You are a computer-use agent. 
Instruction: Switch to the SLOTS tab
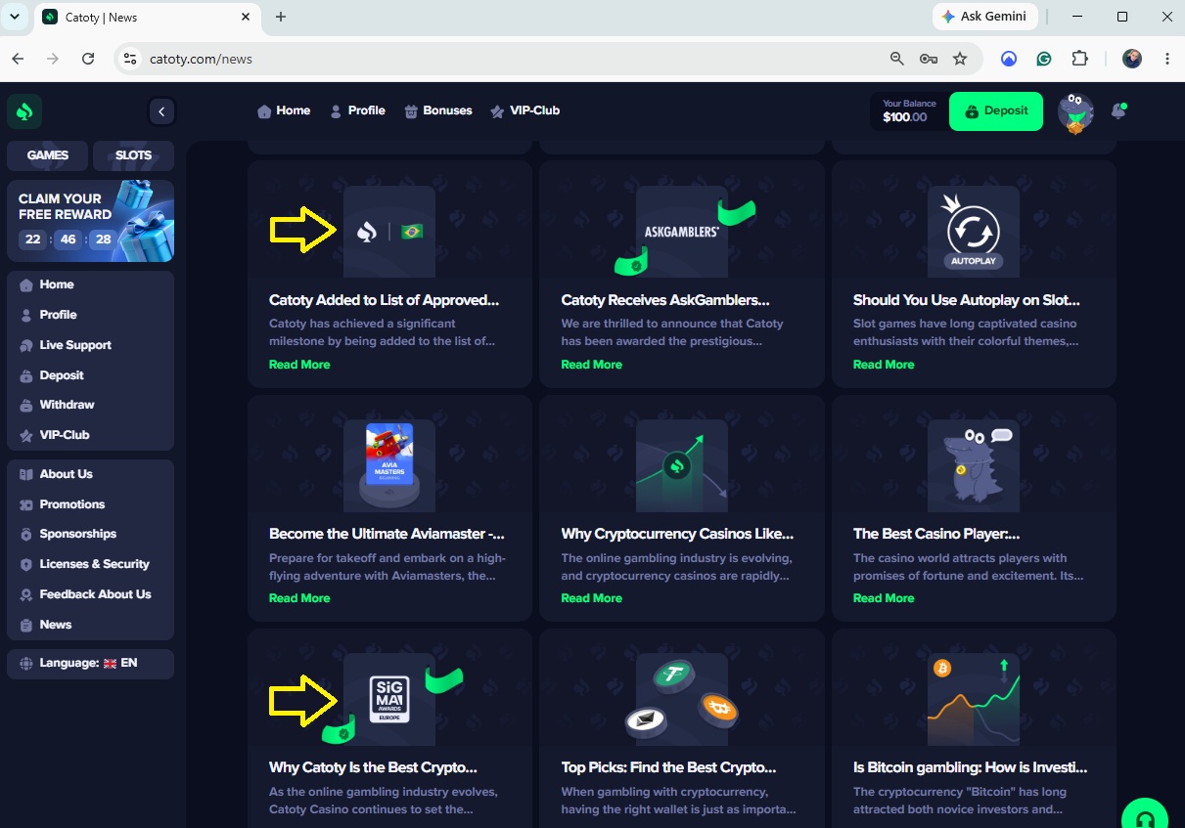click(x=133, y=155)
